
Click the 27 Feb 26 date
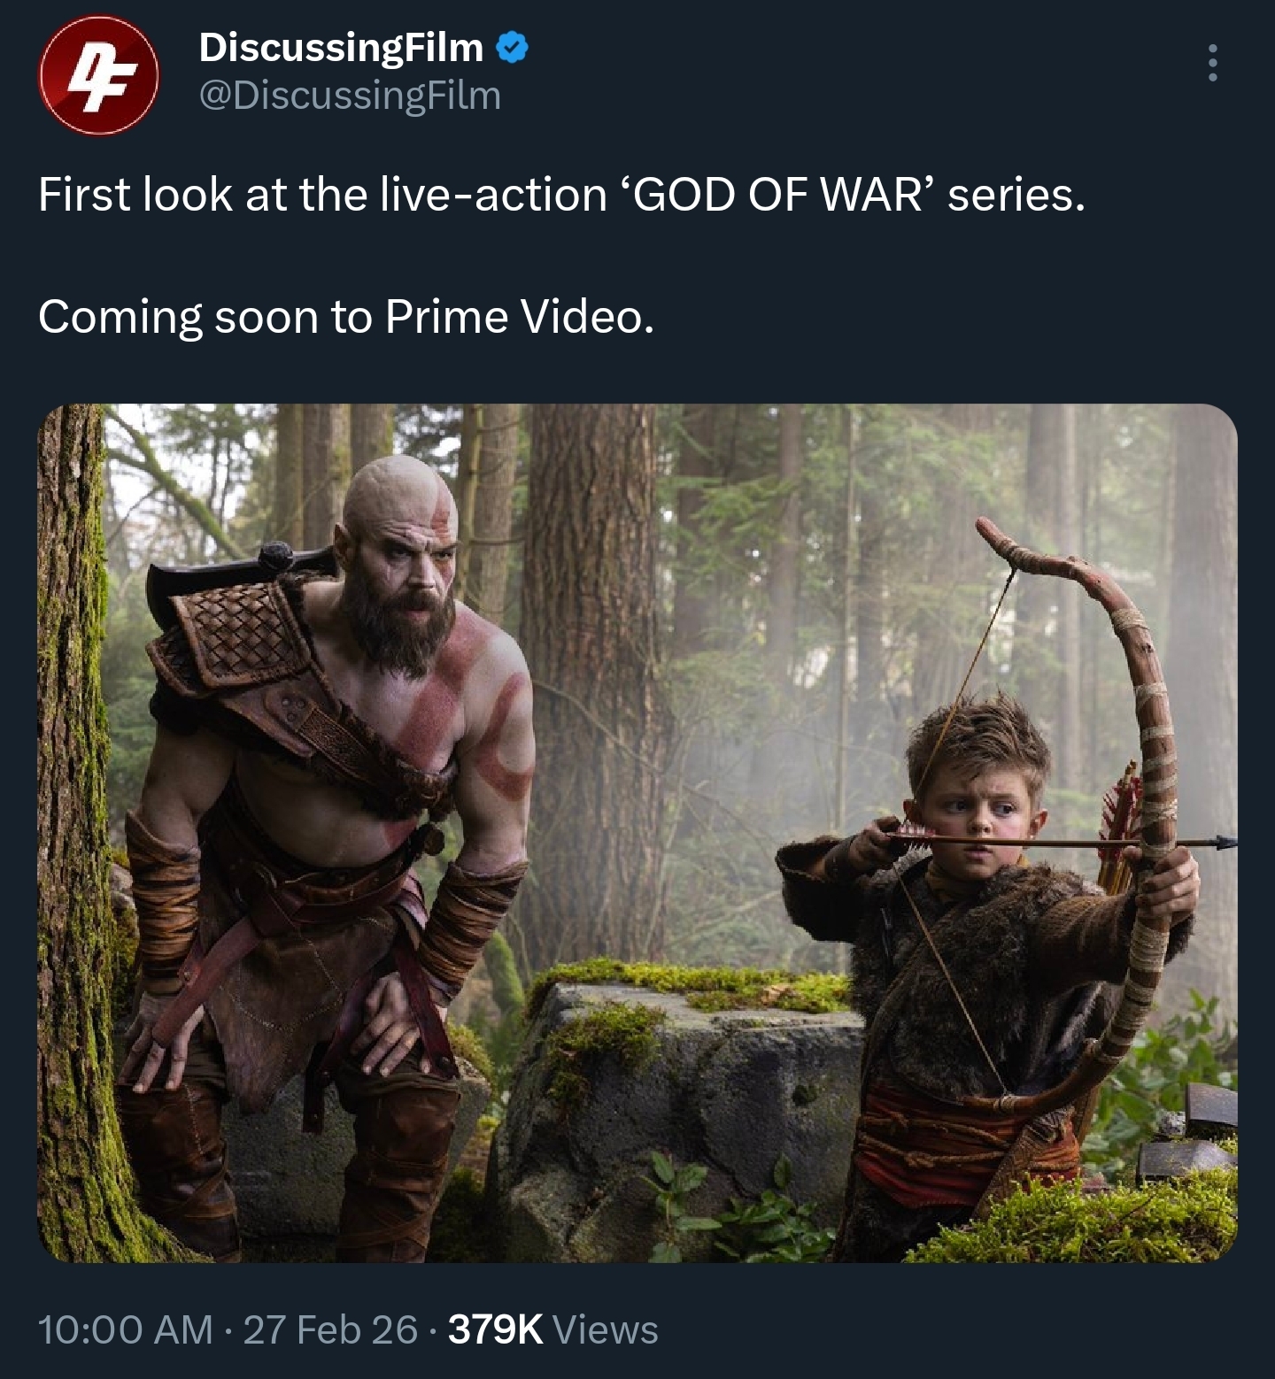[330, 1329]
